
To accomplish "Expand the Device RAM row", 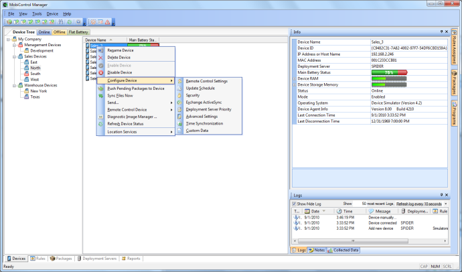I will [295, 78].
